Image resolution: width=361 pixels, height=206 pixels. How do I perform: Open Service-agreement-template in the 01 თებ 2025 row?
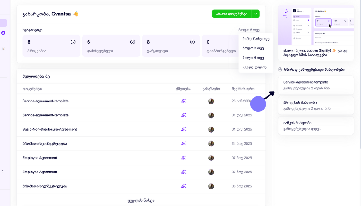[46, 115]
